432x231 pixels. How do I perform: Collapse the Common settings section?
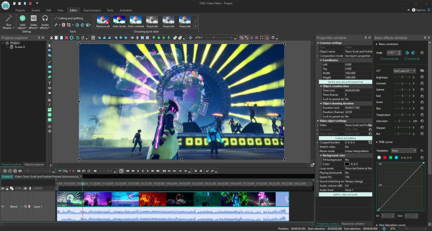(318, 43)
